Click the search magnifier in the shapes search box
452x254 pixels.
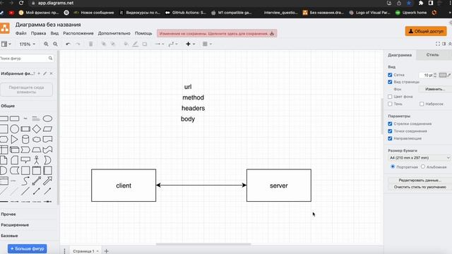50,58
